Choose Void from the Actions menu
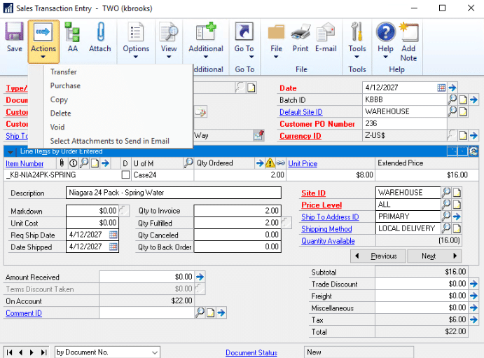Viewport: 484px width, 358px height. point(57,127)
